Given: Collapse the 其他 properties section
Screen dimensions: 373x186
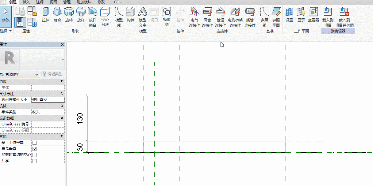Looking at the screenshot, I should [x=62, y=136].
